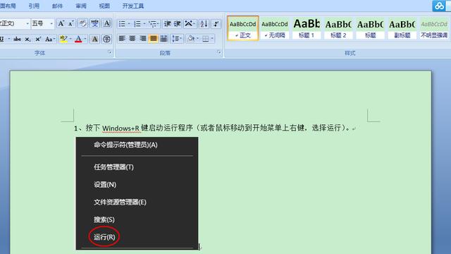Toggle superscript formatting
The width and height of the screenshot is (451, 254).
pos(38,39)
